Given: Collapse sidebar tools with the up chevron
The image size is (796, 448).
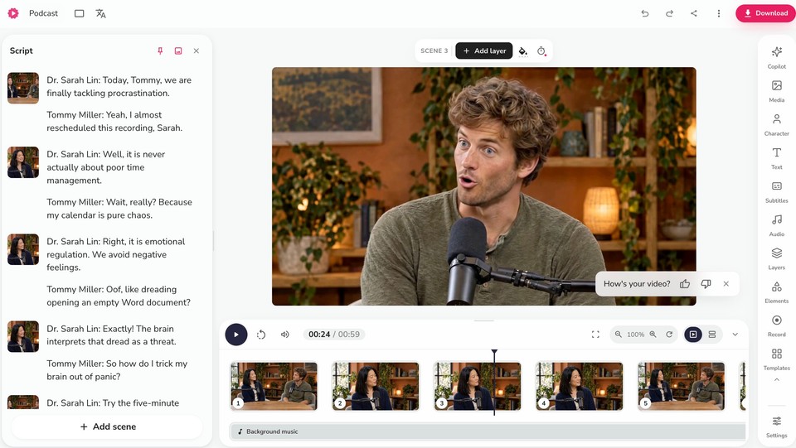Looking at the screenshot, I should click(776, 379).
